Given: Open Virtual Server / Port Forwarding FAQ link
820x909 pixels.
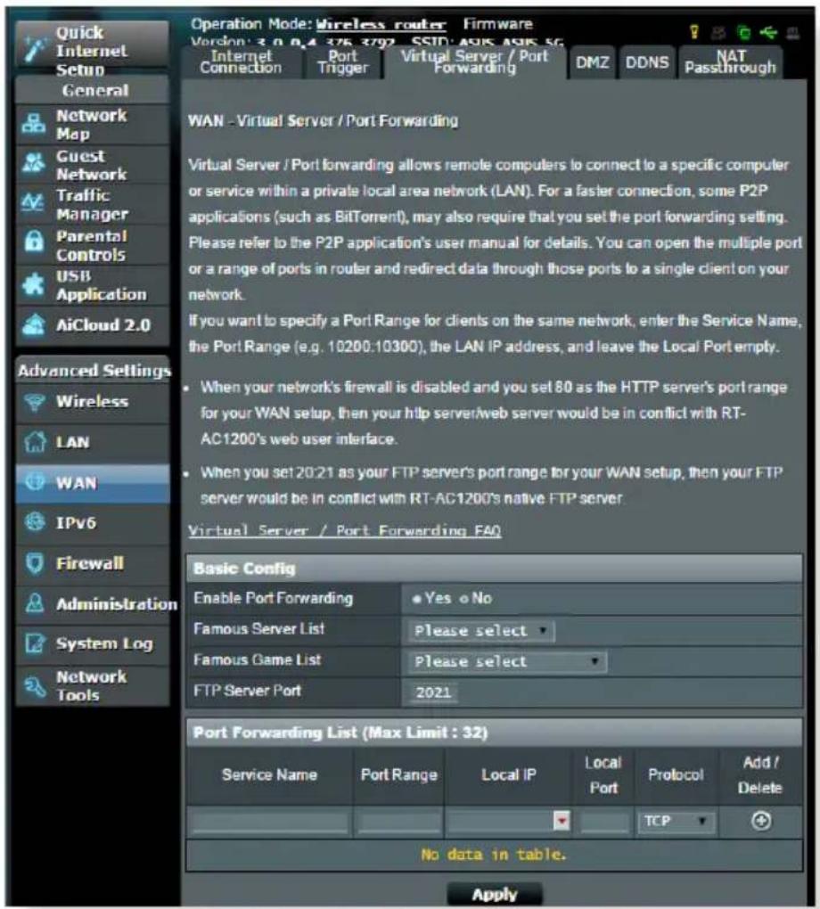Looking at the screenshot, I should click(344, 530).
